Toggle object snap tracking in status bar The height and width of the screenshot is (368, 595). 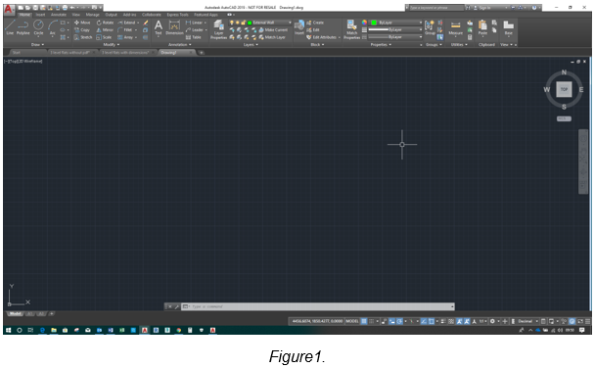point(424,321)
